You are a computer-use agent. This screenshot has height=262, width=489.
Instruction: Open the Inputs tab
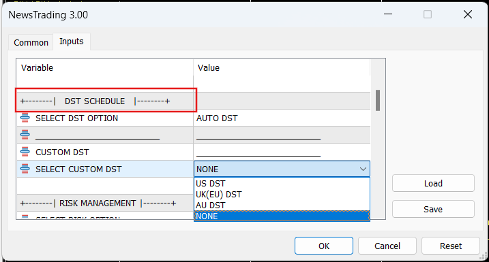(72, 42)
